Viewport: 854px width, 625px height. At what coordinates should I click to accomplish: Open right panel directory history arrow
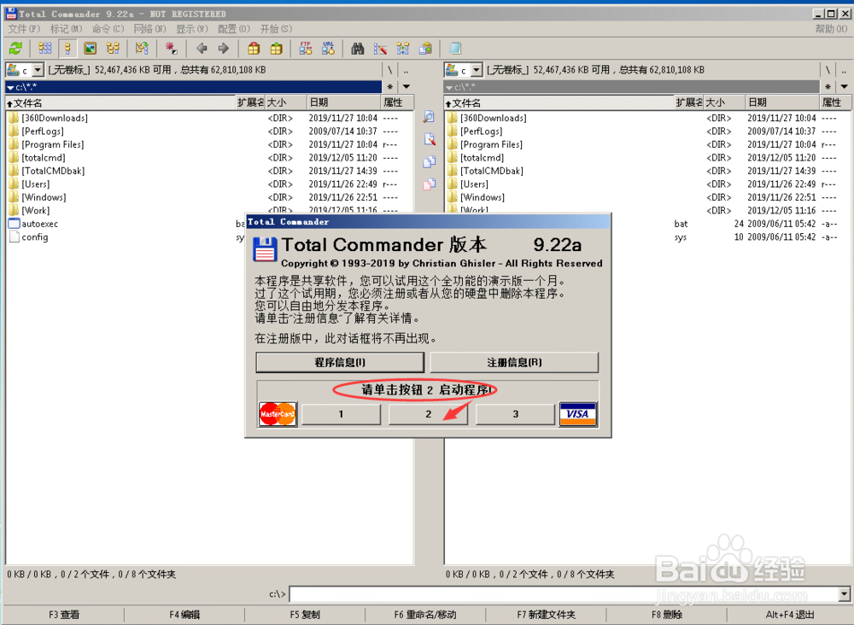[845, 86]
